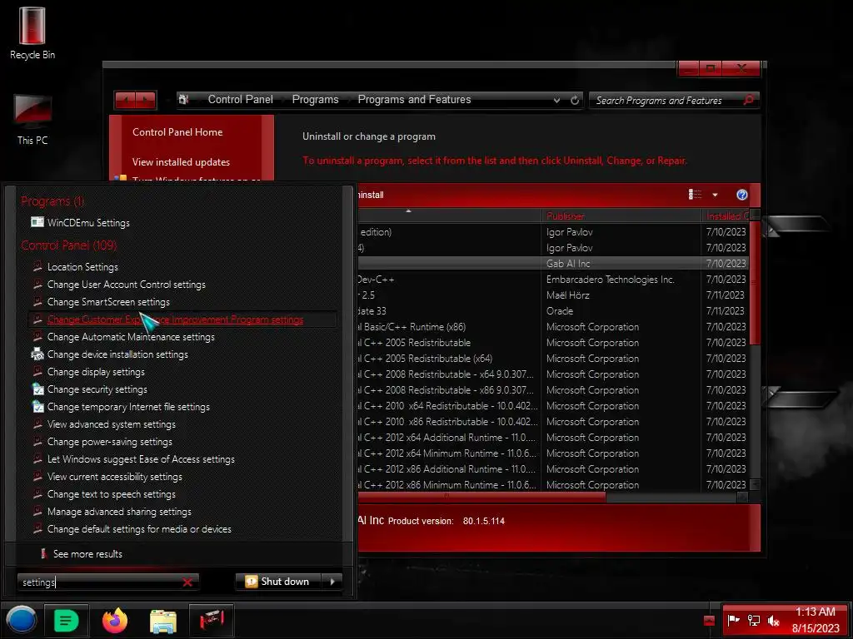Screen dimensions: 853x639
Task: Open View advanced system settings
Action: click(x=112, y=424)
